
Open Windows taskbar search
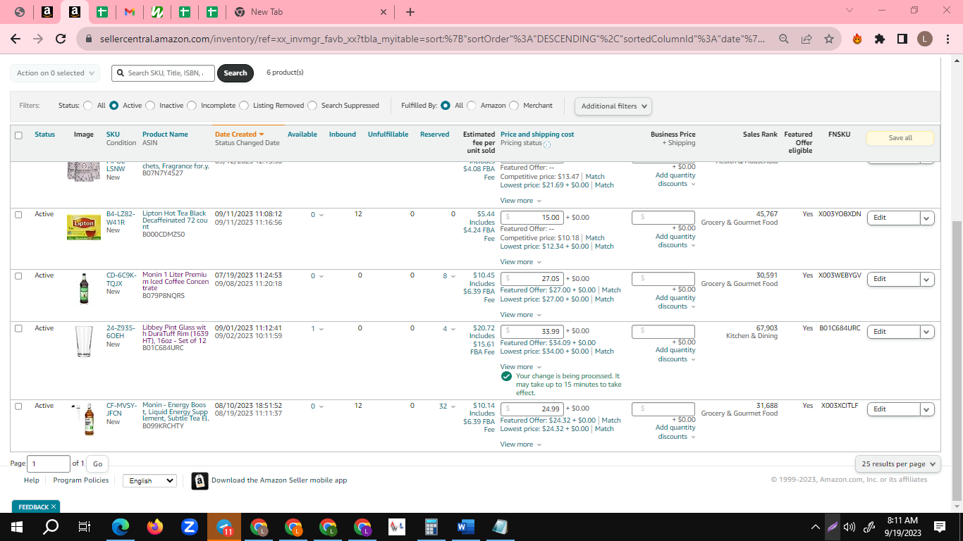point(51,527)
